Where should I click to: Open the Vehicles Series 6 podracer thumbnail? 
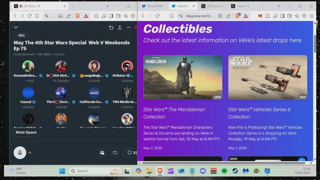(268, 77)
